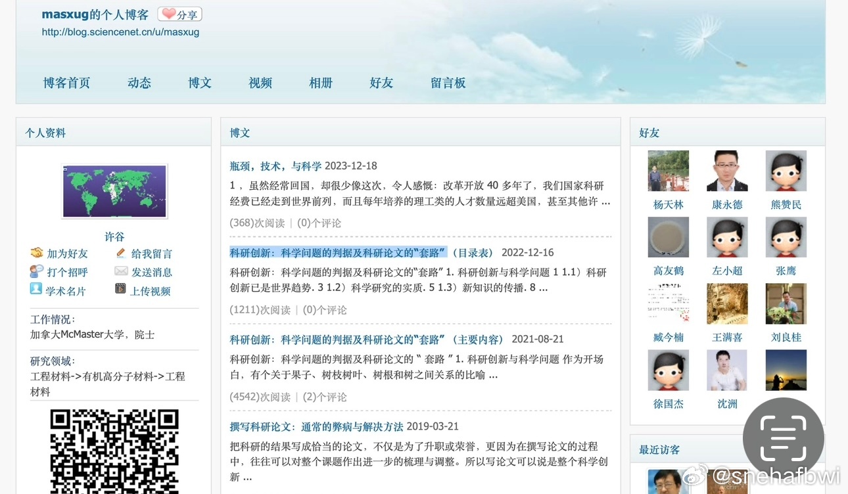
Task: Open the 相册 tab
Action: (x=321, y=83)
